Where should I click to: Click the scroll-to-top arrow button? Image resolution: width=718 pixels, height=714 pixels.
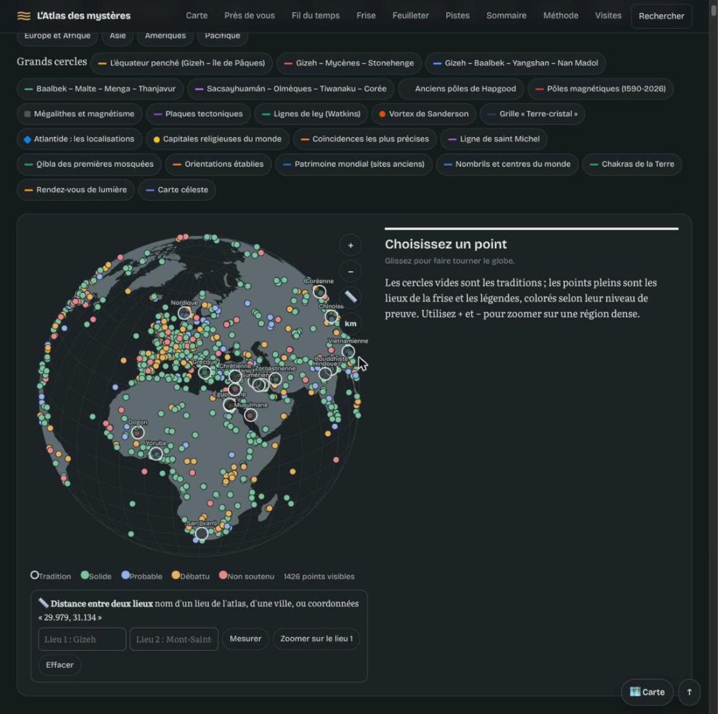tap(689, 692)
